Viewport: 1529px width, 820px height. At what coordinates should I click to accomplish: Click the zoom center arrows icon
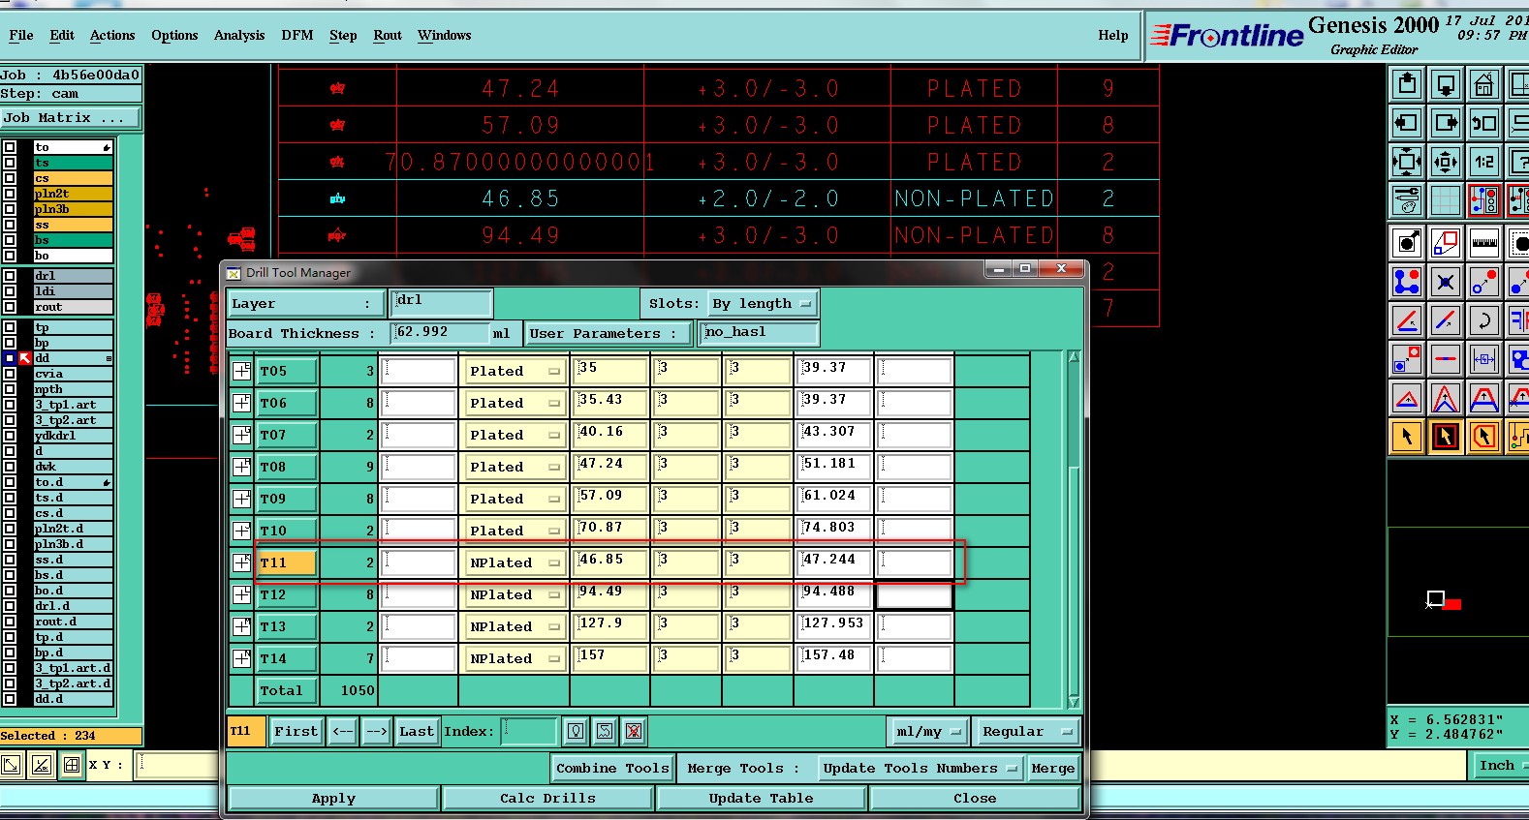point(1446,162)
